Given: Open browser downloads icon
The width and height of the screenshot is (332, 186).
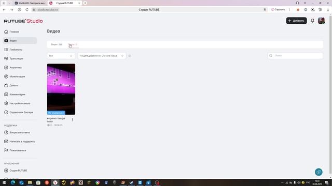Looking at the screenshot, I should click(x=328, y=10).
